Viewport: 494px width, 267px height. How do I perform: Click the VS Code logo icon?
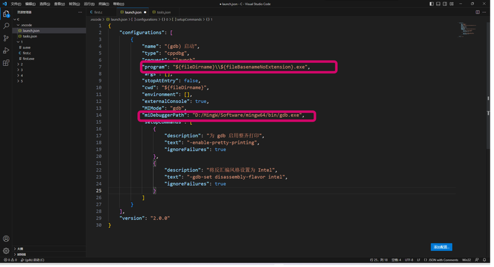tap(4, 4)
